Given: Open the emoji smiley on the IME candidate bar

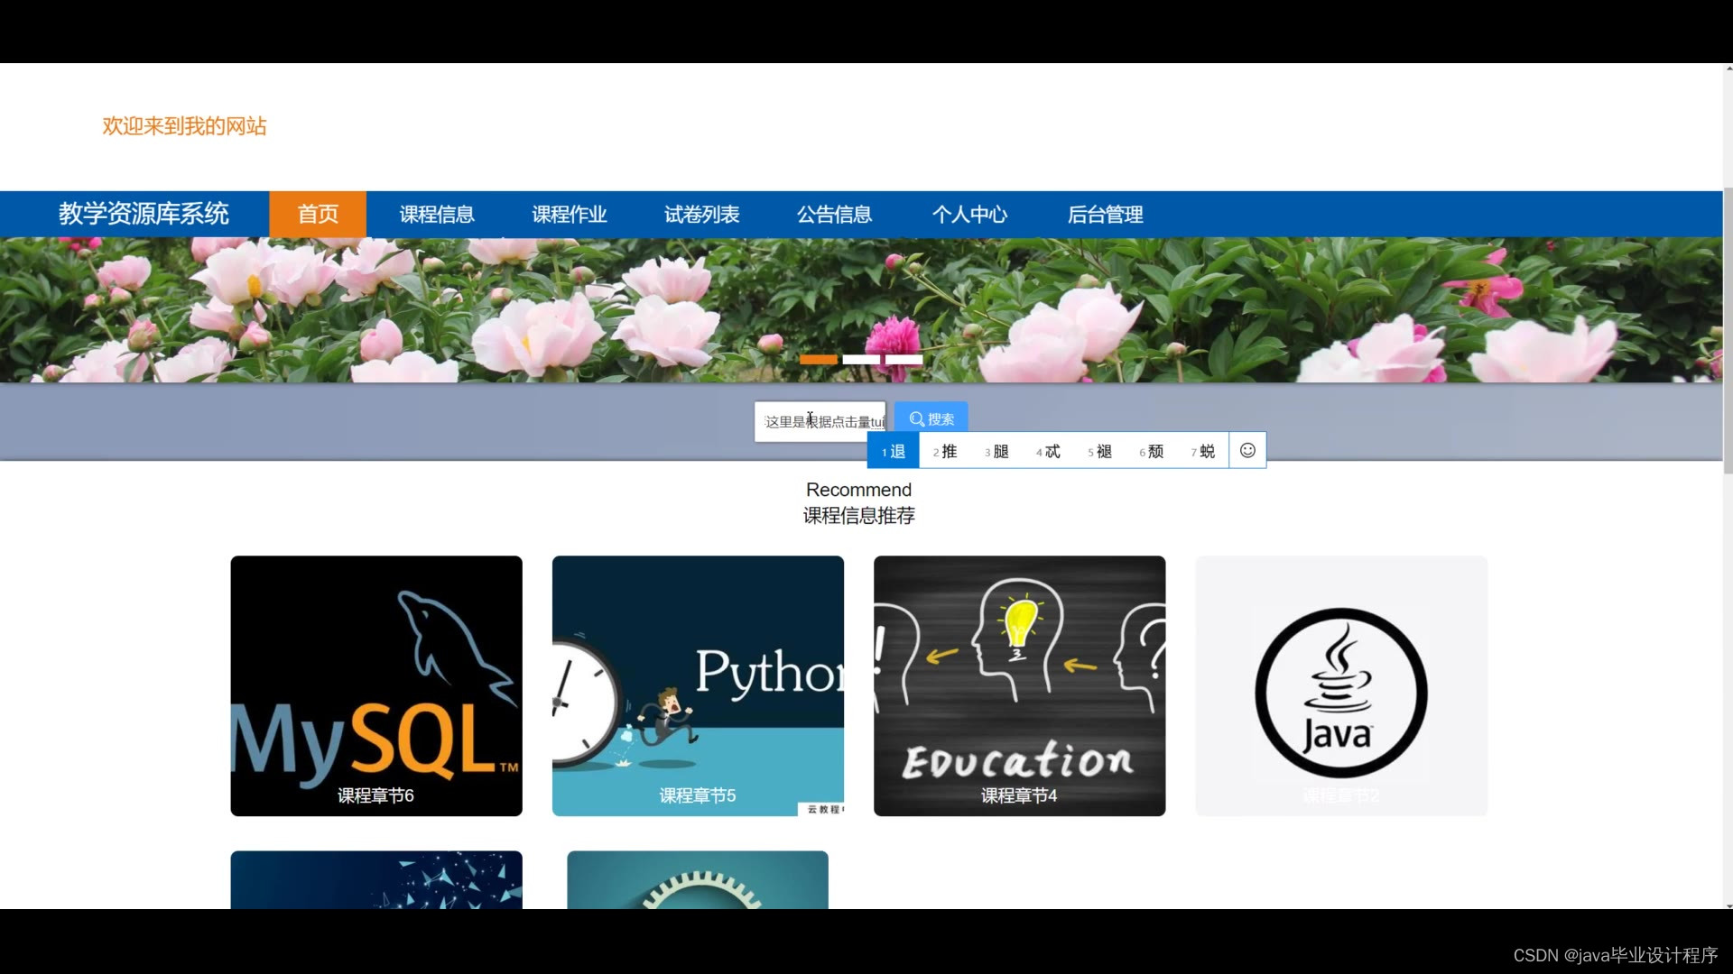Looking at the screenshot, I should [1246, 450].
